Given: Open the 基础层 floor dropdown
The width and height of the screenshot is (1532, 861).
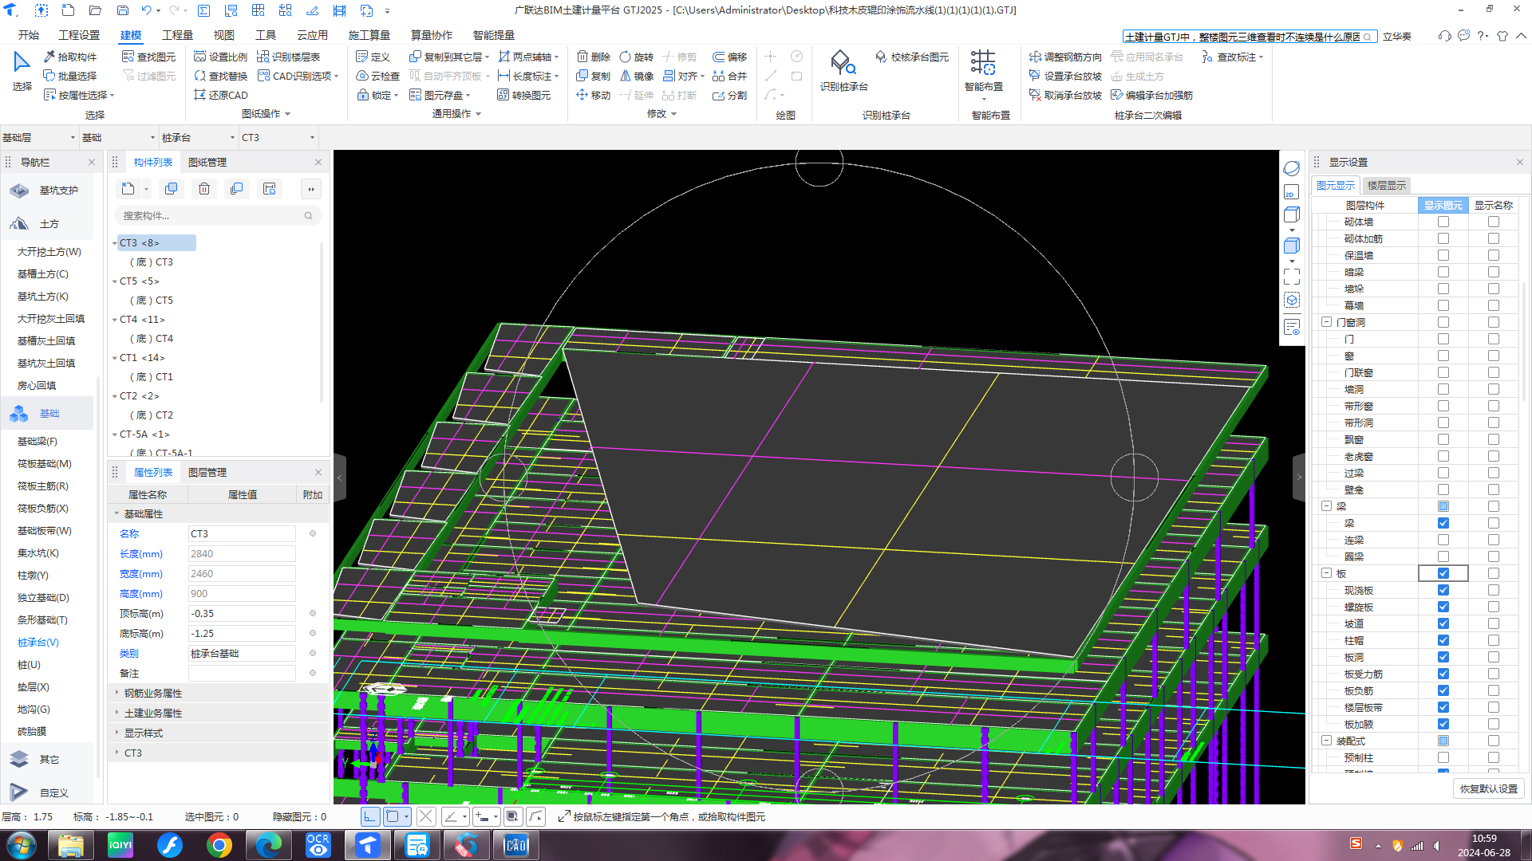Looking at the screenshot, I should click(x=39, y=137).
